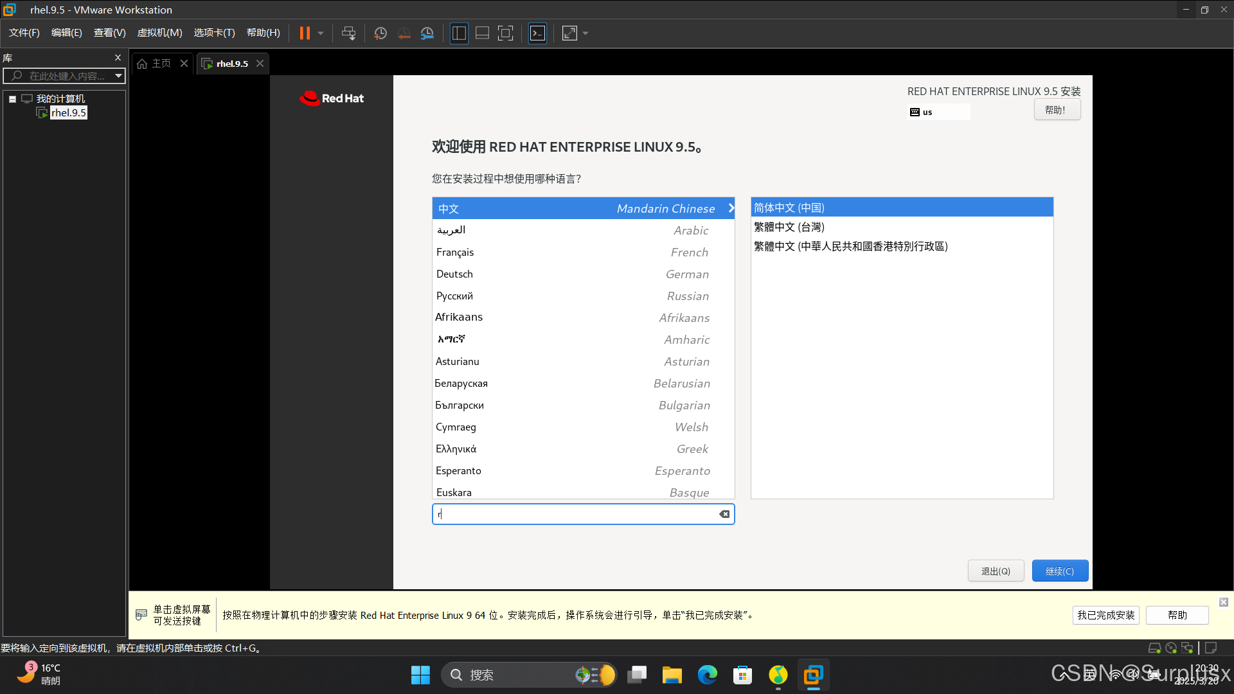
Task: Open the snapshot manager icon
Action: (x=427, y=33)
